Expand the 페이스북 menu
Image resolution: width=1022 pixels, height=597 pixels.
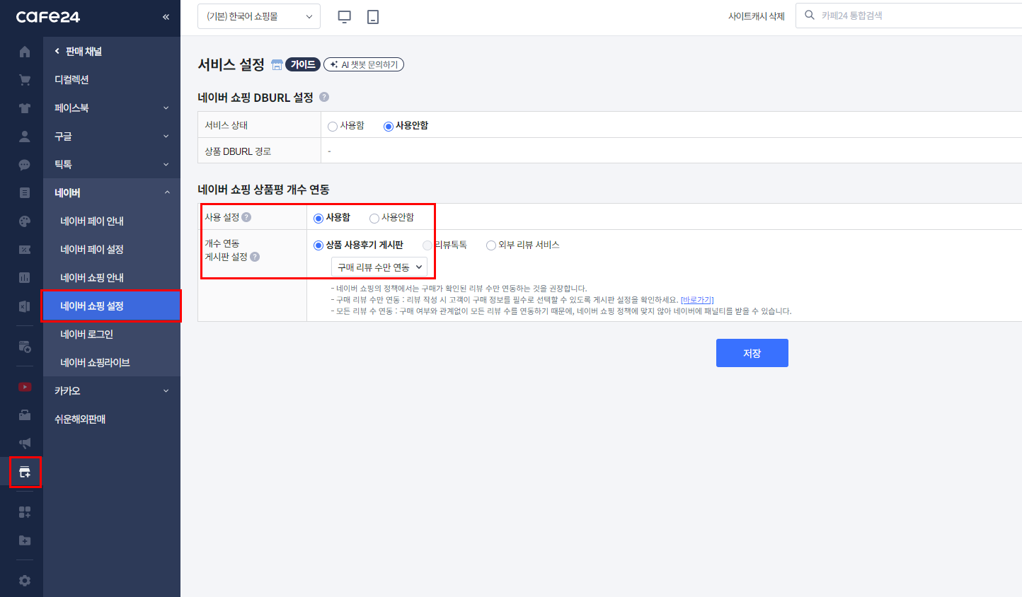click(112, 108)
